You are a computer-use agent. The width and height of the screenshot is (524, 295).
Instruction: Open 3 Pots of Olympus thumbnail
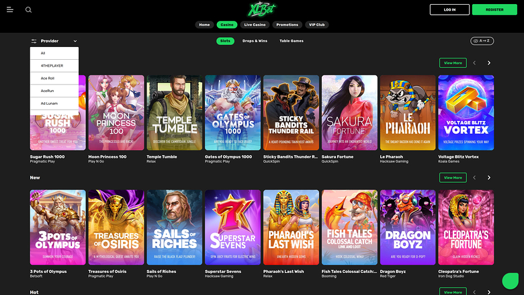pos(58,228)
